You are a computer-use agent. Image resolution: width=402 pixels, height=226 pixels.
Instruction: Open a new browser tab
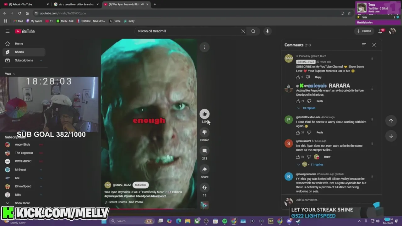pyautogui.click(x=155, y=4)
